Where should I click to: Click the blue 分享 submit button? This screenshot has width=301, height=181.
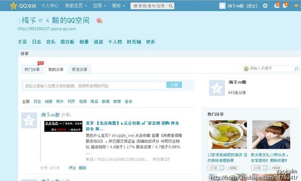pyautogui.click(x=174, y=85)
